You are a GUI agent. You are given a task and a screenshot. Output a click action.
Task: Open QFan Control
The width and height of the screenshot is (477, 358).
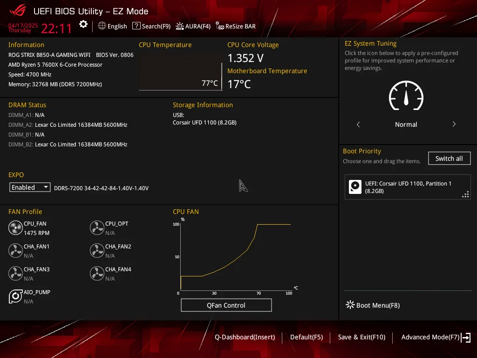226,305
